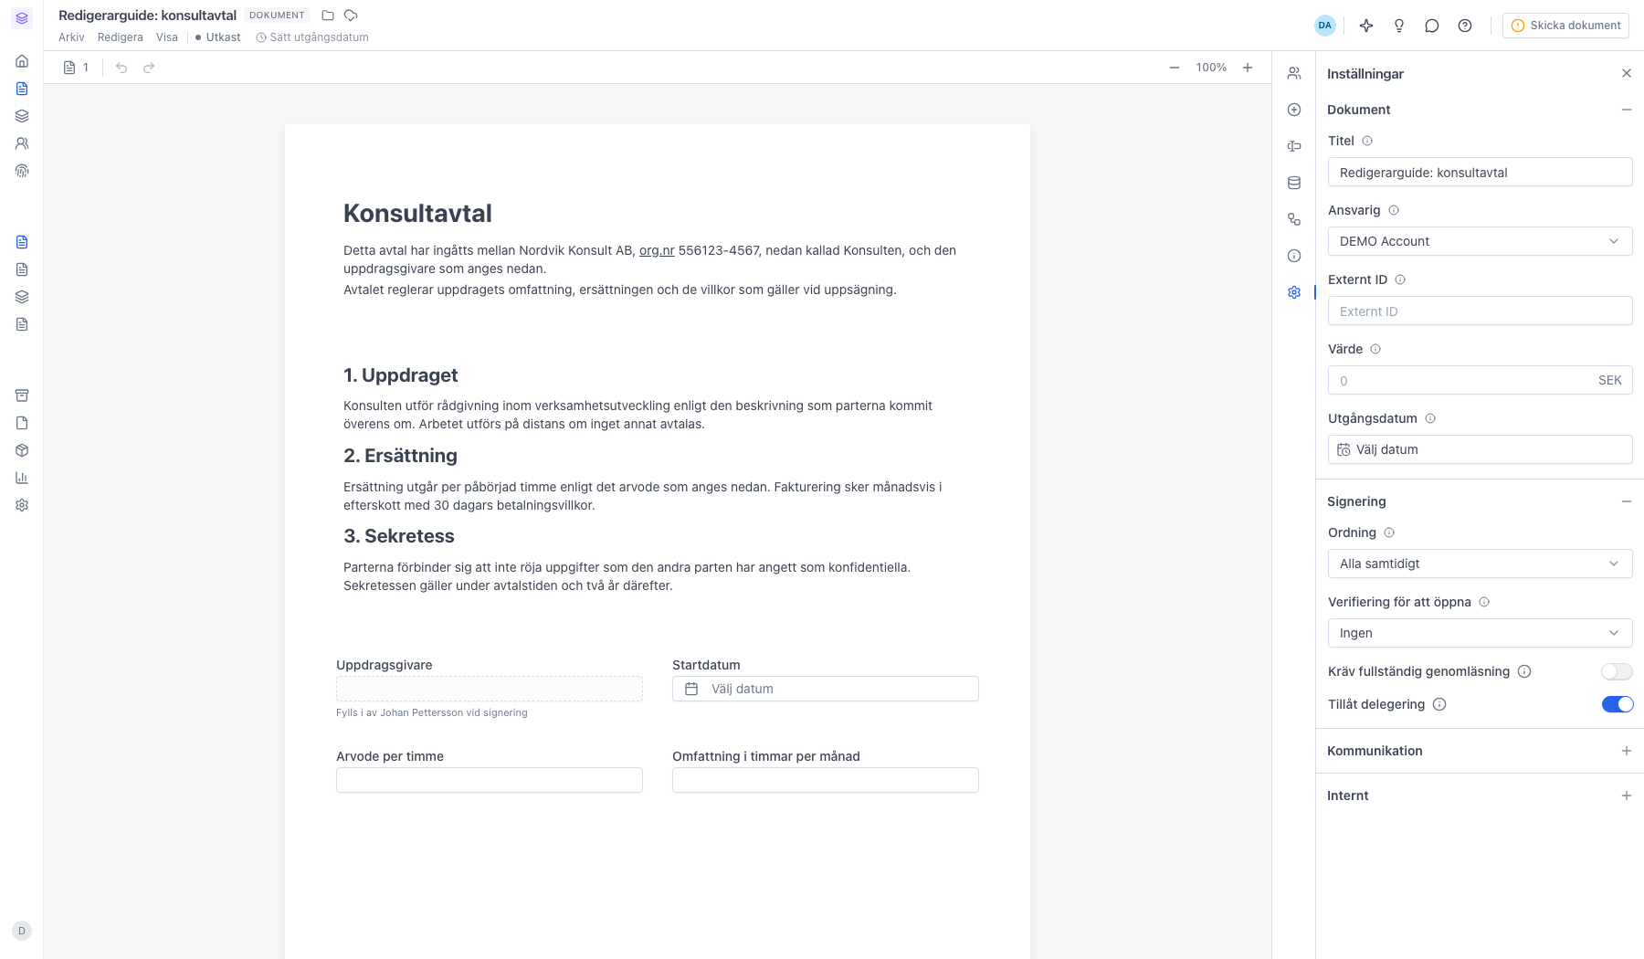Open the contacts people icon in sidebar
This screenshot has width=1644, height=959.
click(x=22, y=143)
